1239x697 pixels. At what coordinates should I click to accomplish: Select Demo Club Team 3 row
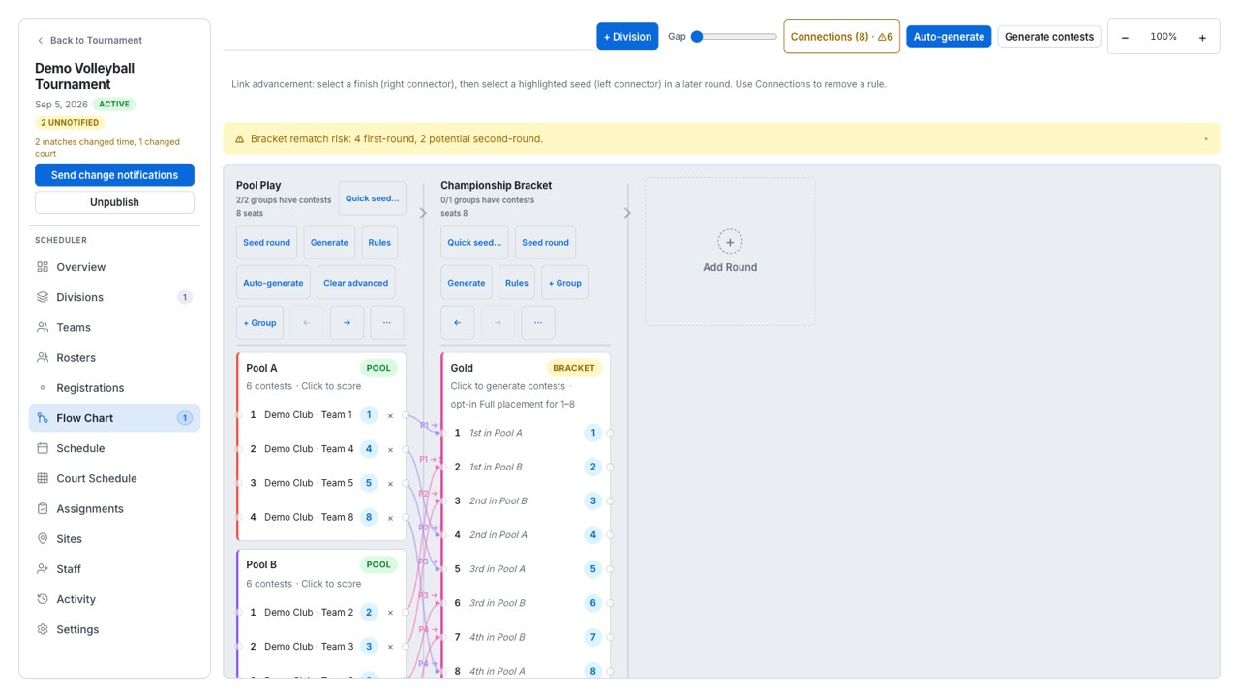[321, 647]
